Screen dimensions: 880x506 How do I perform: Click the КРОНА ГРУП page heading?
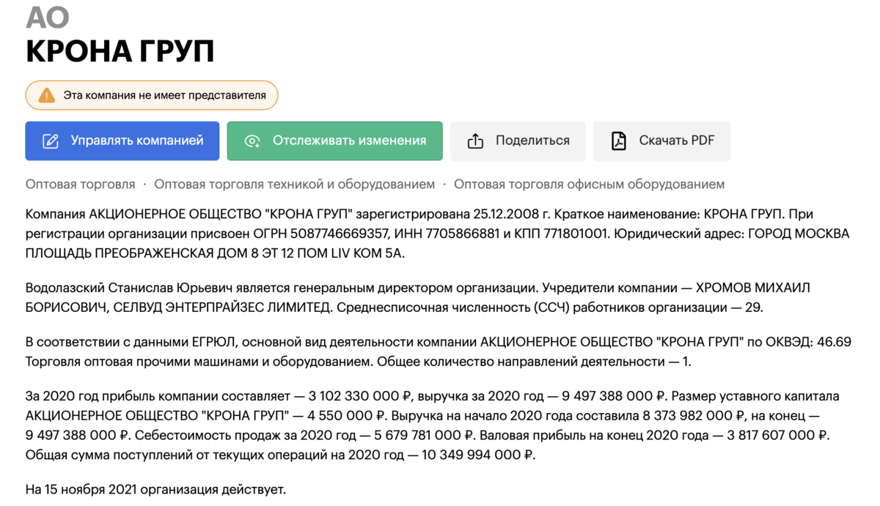(x=120, y=51)
